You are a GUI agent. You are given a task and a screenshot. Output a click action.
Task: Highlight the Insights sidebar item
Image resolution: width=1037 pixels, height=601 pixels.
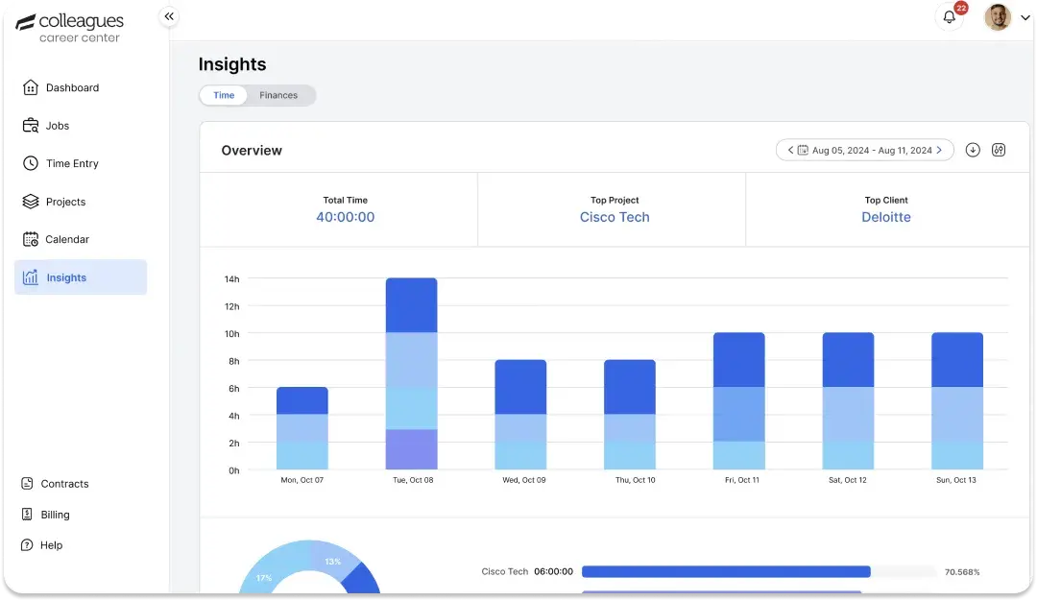(65, 277)
